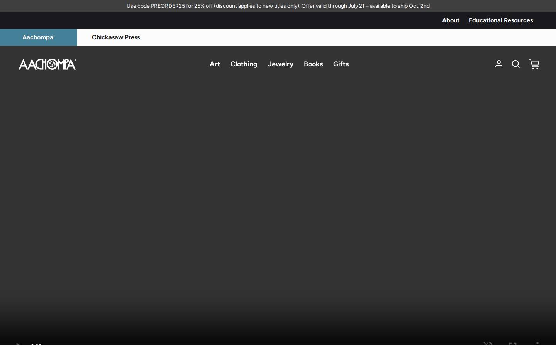Open the Educational Resources link

[501, 20]
